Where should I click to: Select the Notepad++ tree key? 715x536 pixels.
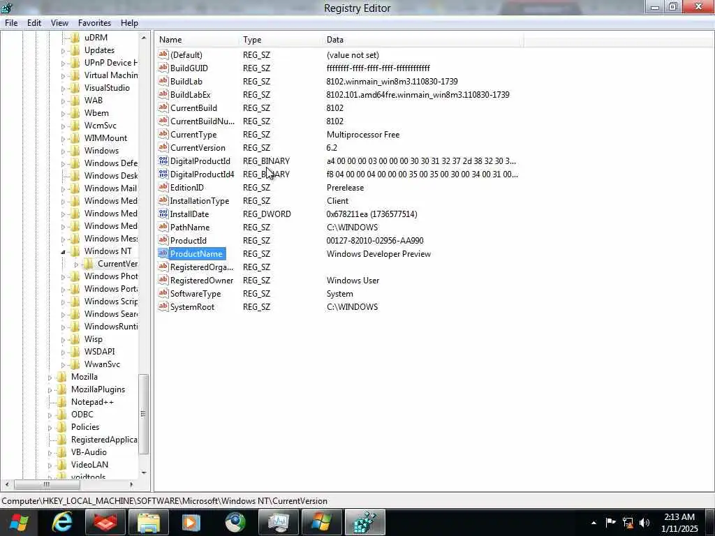[92, 402]
